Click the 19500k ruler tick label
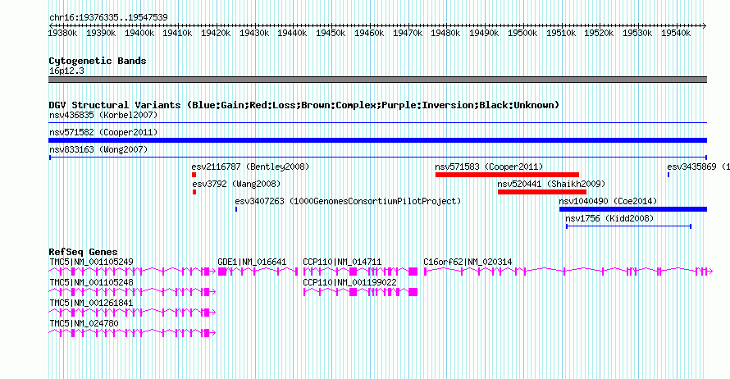The width and height of the screenshot is (730, 379). pos(522,33)
